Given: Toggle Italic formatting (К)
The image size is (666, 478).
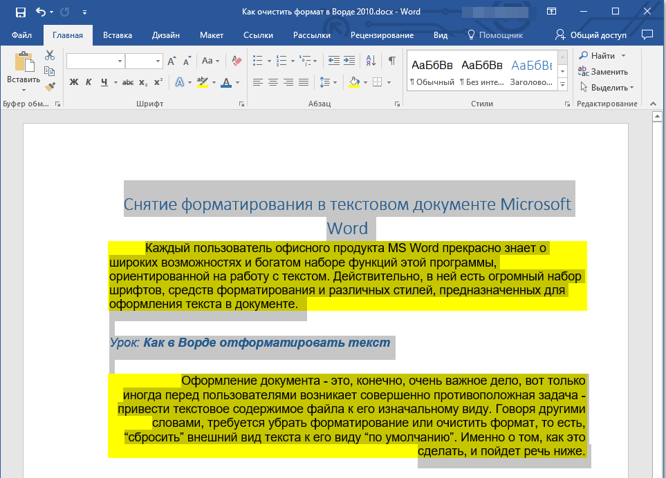Looking at the screenshot, I should coord(89,83).
